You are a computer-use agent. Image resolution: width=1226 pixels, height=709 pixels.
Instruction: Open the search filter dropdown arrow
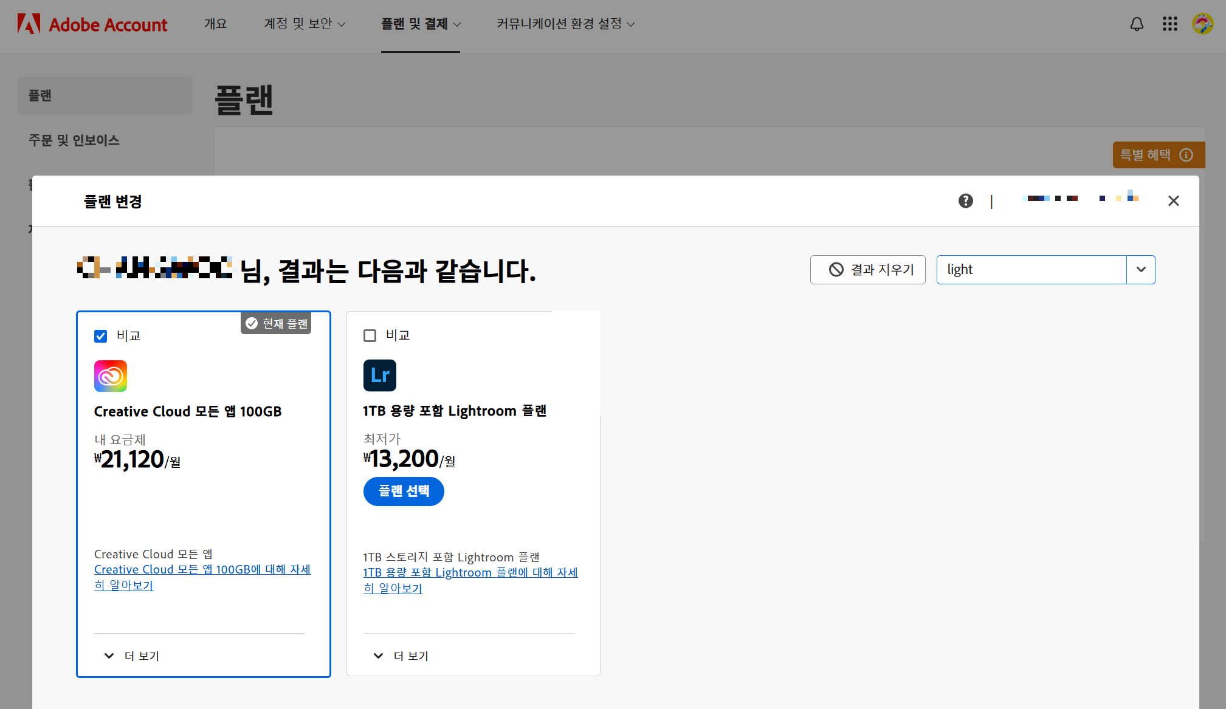[x=1141, y=270]
